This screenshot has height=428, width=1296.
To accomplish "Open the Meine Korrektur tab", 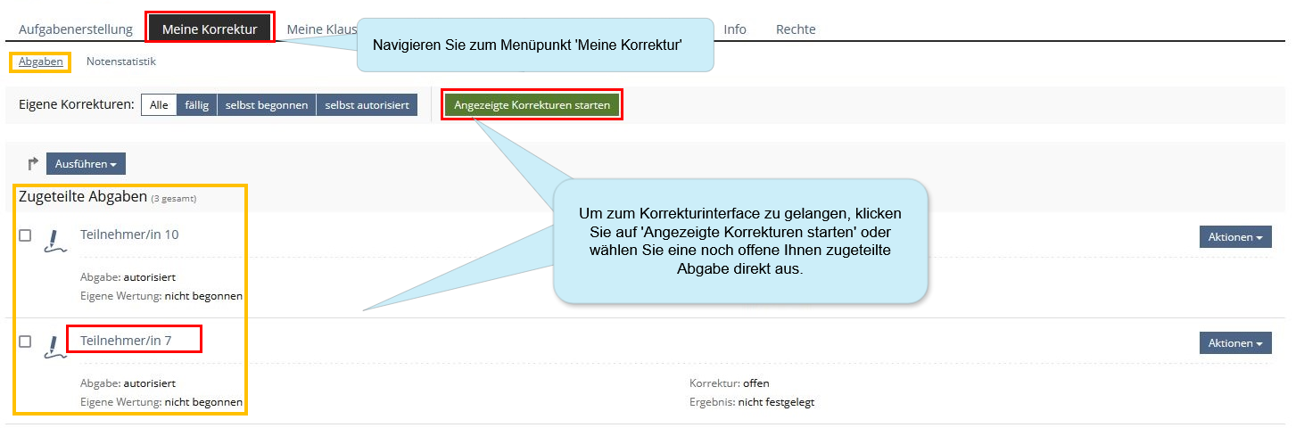I will click(210, 29).
